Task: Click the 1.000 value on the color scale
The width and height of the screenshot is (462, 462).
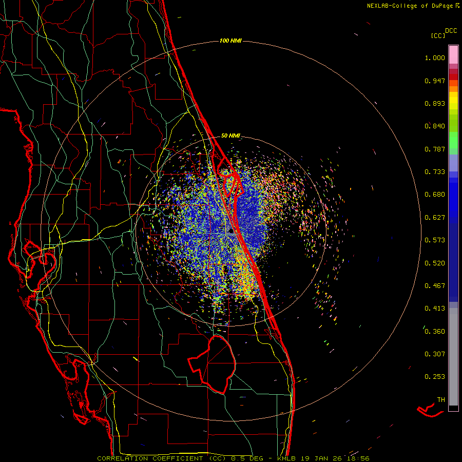Action: (x=435, y=57)
